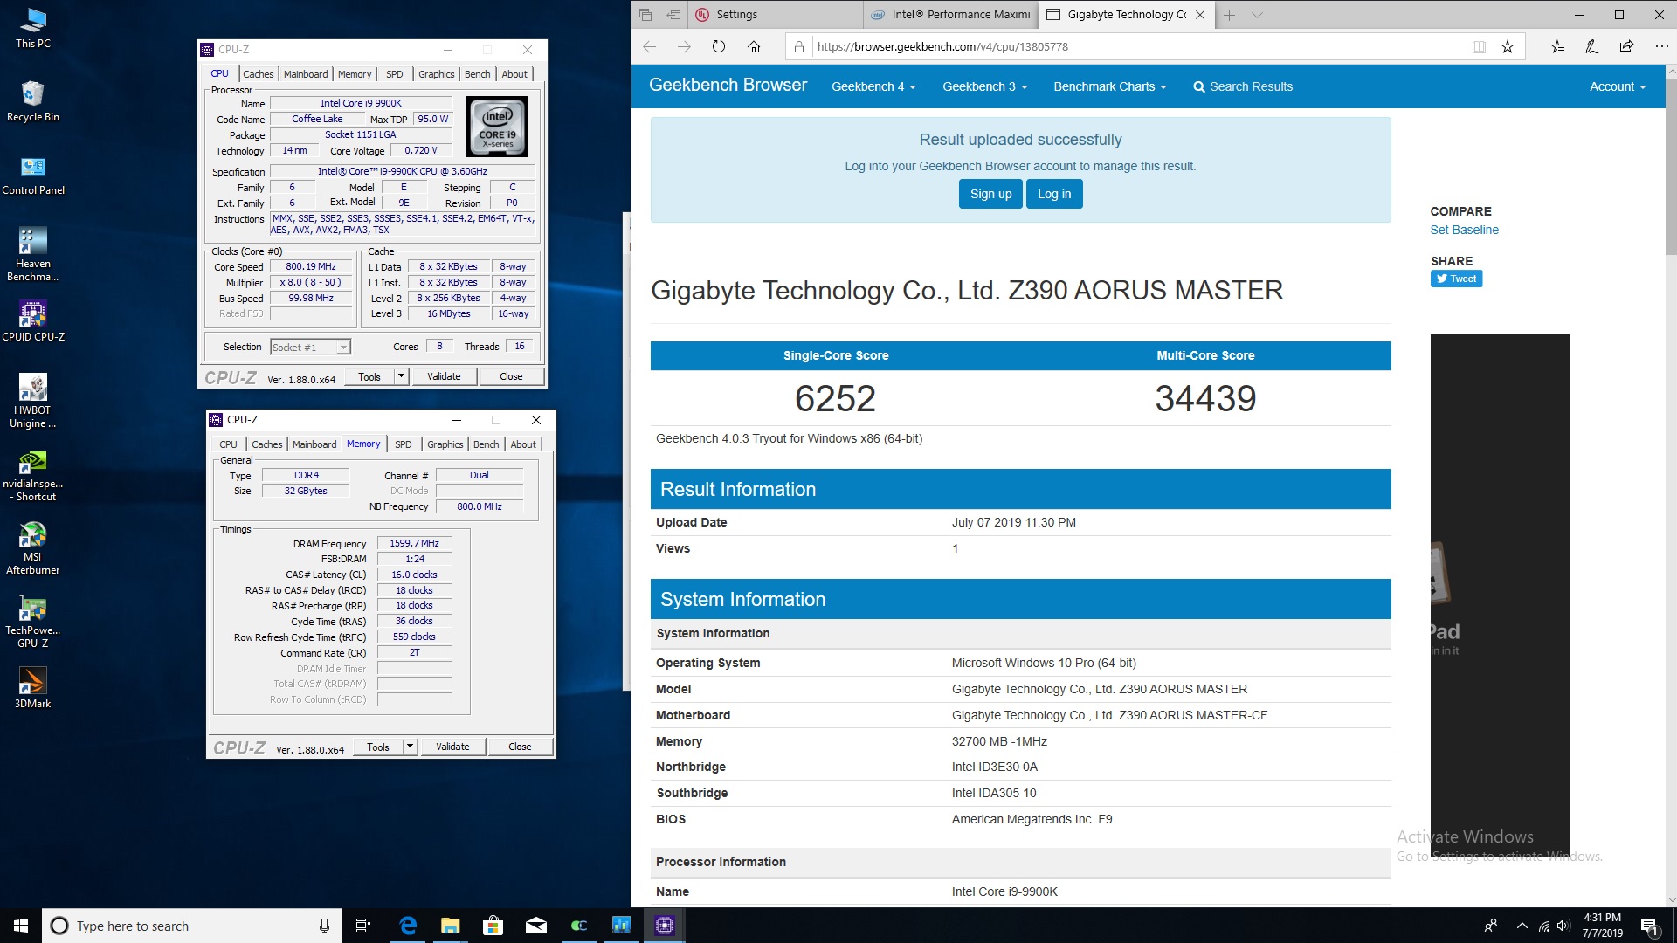1677x943 pixels.
Task: Open nvidiaInspector shortcut on desktop
Action: [x=33, y=476]
